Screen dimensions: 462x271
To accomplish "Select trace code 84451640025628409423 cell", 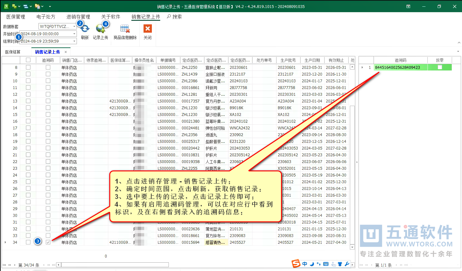I will click(400, 67).
